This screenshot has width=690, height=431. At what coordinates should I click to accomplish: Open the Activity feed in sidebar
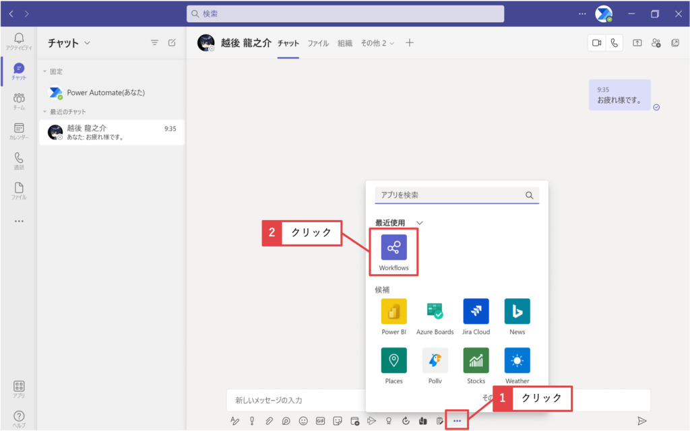pyautogui.click(x=19, y=41)
